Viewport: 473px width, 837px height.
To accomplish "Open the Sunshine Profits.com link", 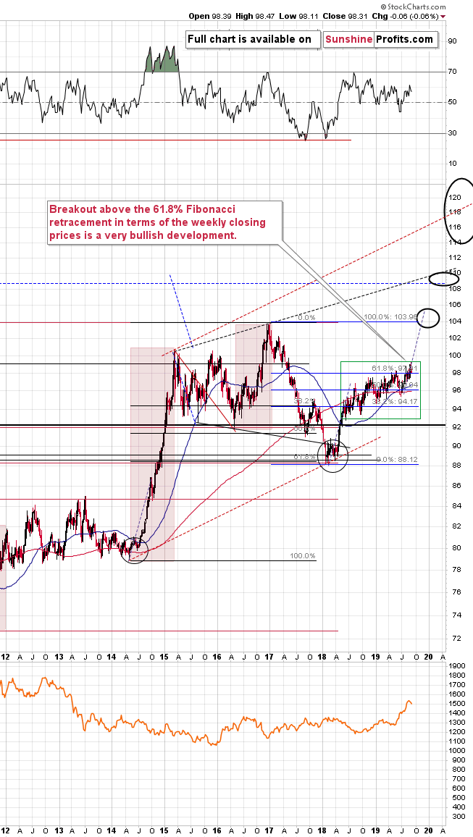I will [380, 40].
